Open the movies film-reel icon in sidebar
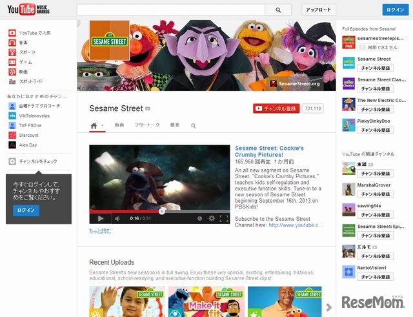This screenshot has width=413, height=317. (x=12, y=72)
